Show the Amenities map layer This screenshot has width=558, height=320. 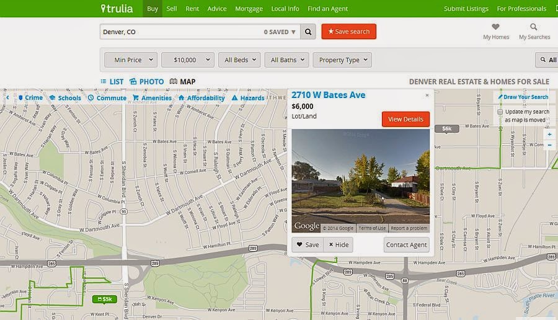point(152,98)
